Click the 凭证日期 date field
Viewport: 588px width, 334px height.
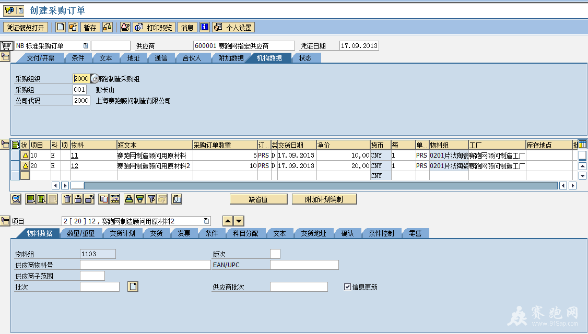[x=359, y=46]
